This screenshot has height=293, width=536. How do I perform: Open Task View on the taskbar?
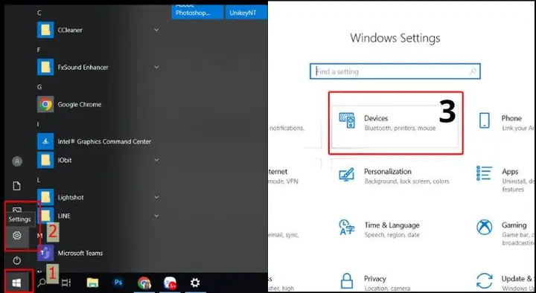point(66,283)
